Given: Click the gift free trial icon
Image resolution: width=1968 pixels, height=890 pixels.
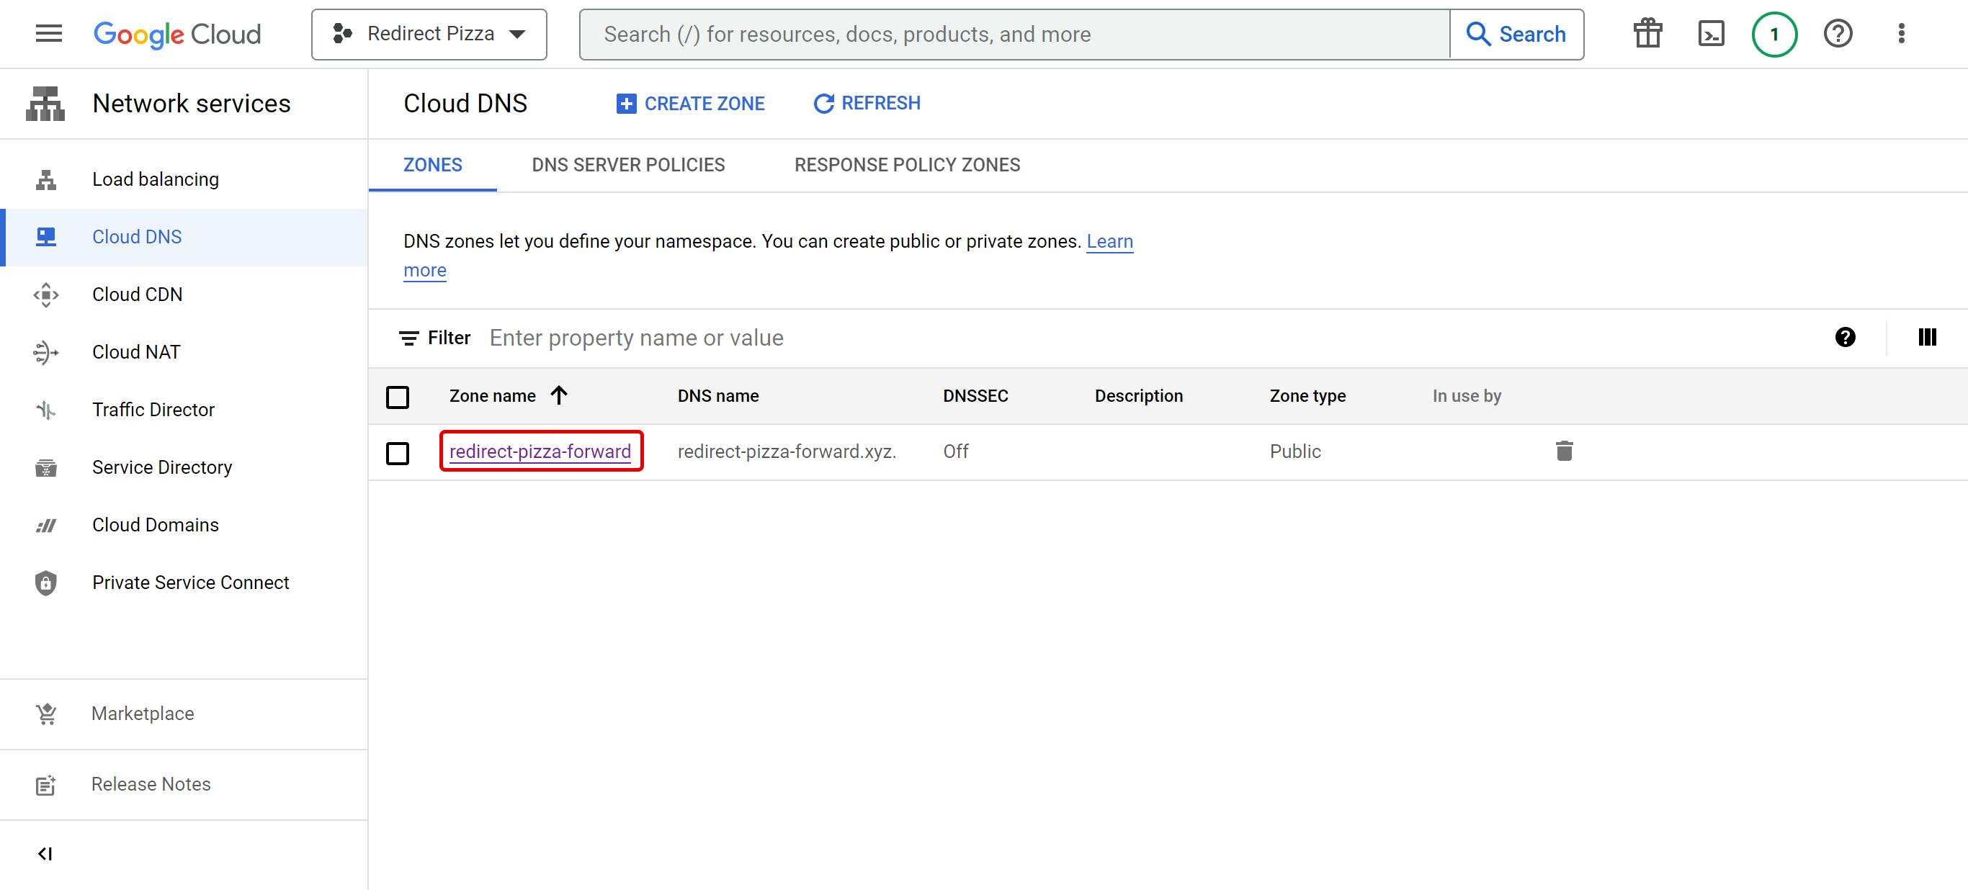Looking at the screenshot, I should (1647, 34).
